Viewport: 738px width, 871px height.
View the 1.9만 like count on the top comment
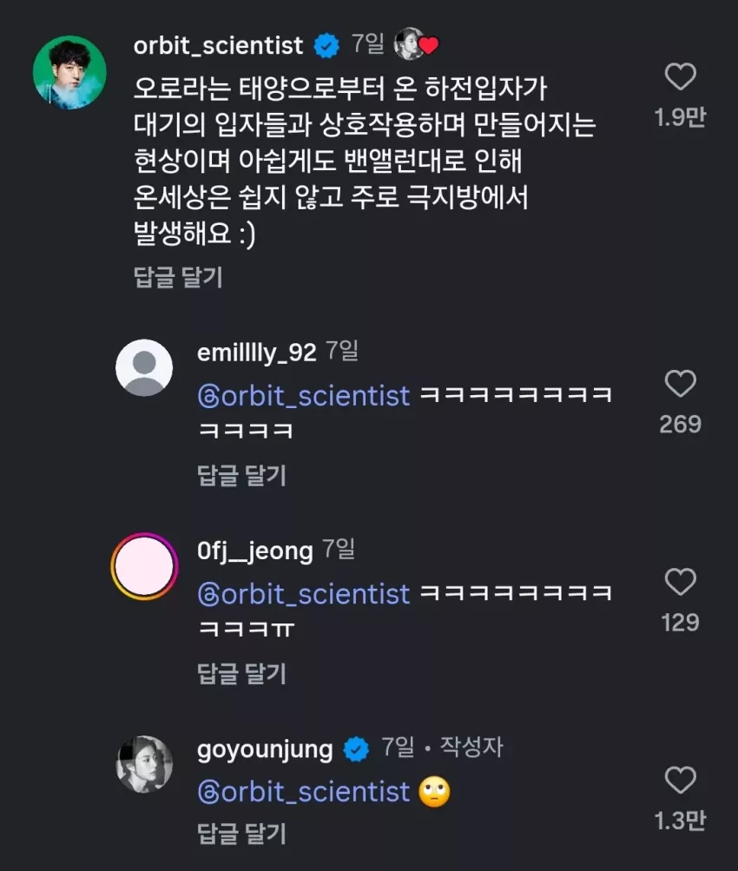680,117
